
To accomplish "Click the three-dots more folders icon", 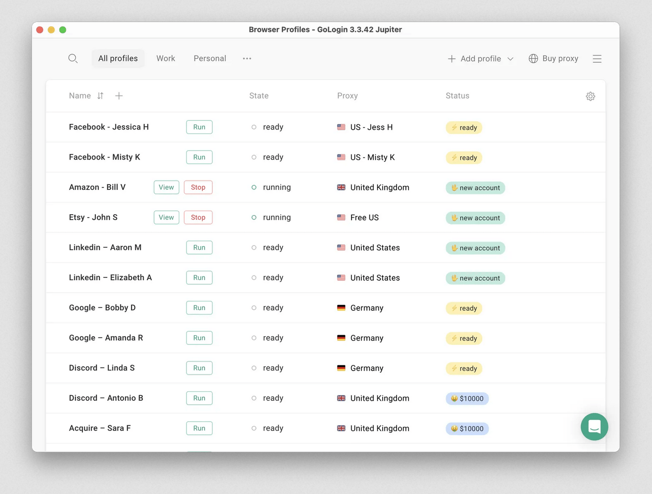I will point(247,58).
